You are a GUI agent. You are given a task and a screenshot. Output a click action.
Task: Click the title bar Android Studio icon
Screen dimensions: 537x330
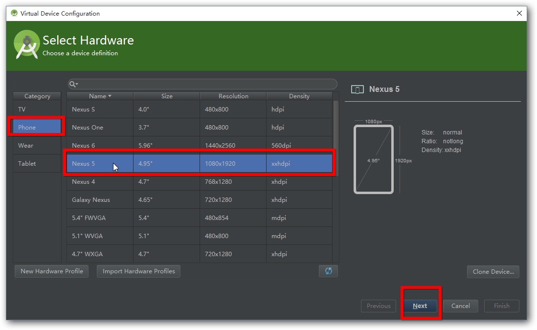coord(14,13)
